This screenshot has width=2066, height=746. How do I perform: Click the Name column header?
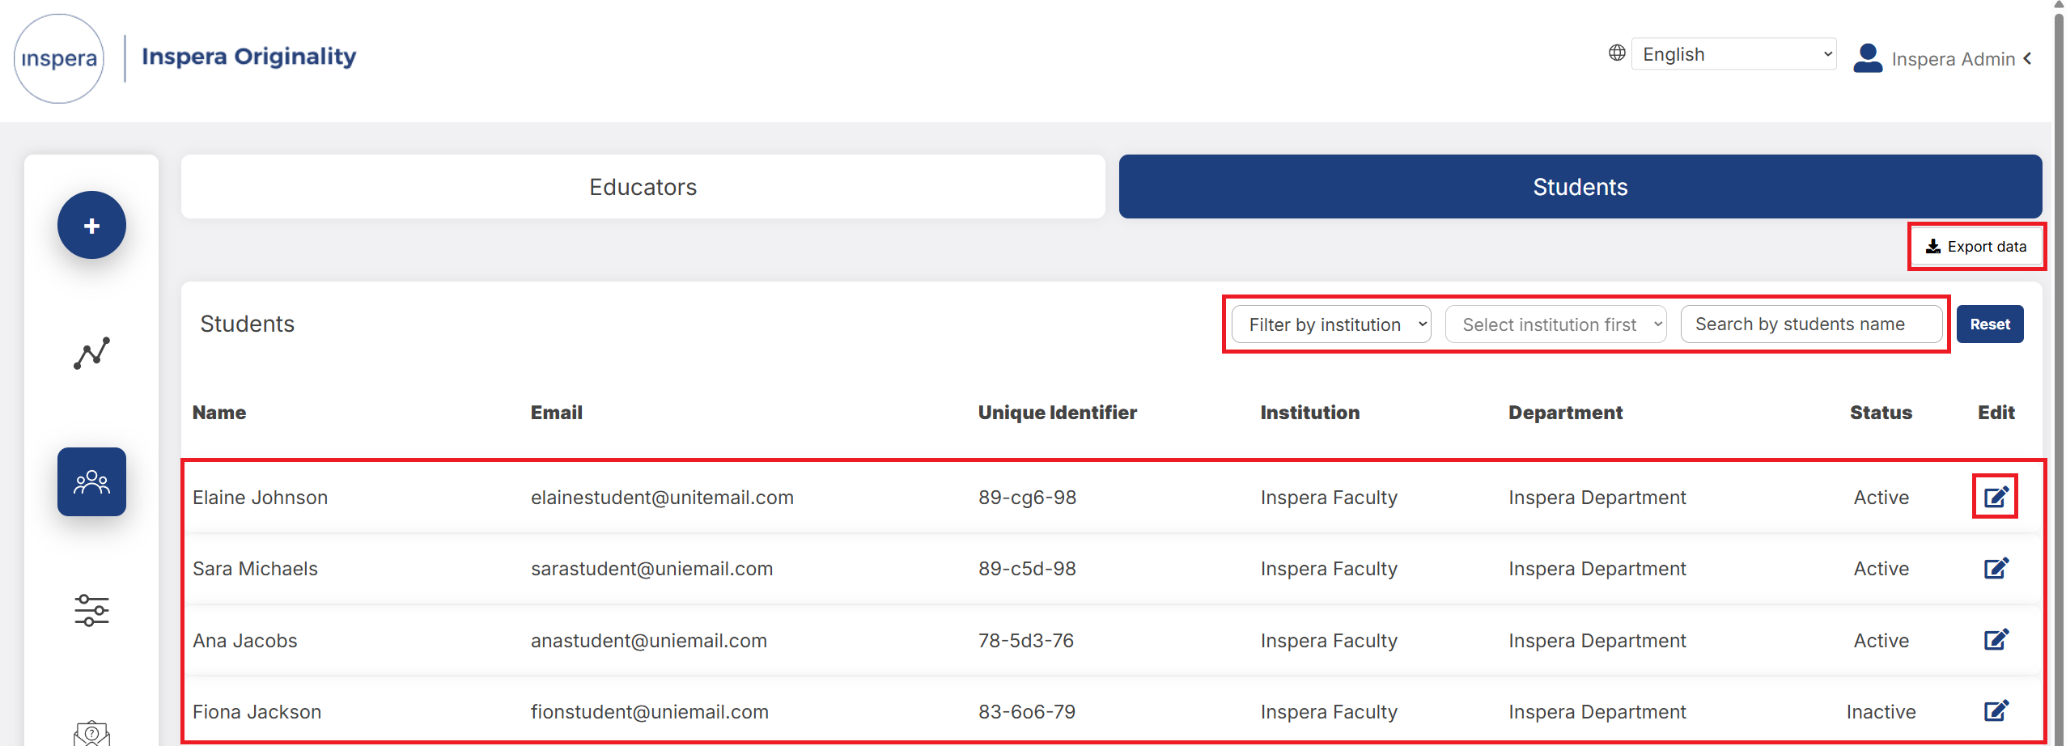pos(219,413)
